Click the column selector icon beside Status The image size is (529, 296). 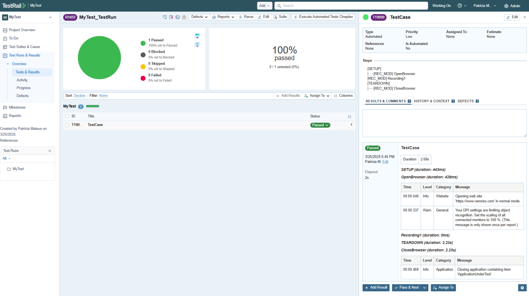pyautogui.click(x=349, y=117)
